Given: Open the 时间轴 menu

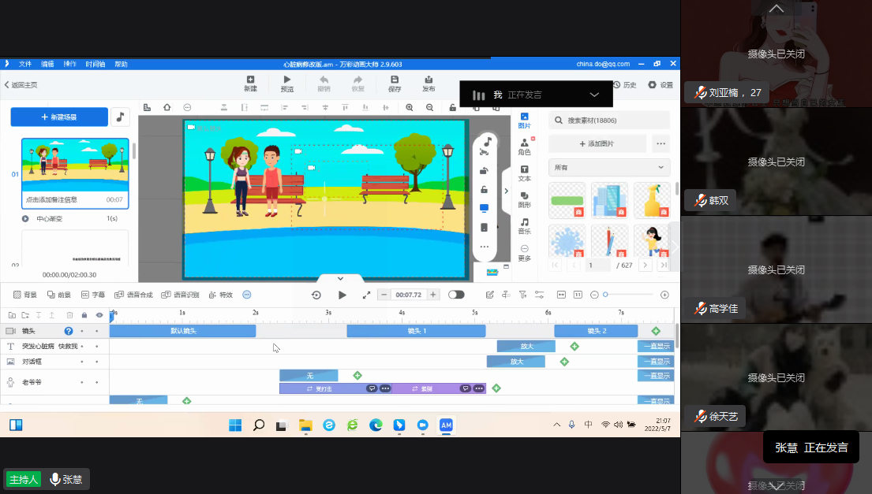Looking at the screenshot, I should point(95,64).
